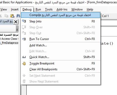
Task: Click the Copy toolbar icon
Action: point(6,16)
